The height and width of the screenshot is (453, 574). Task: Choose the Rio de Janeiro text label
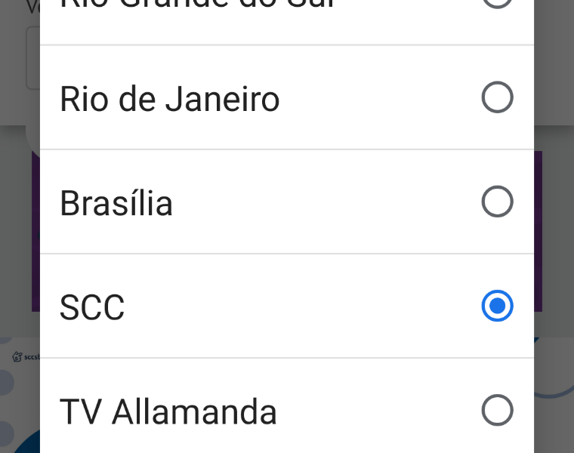tap(170, 99)
